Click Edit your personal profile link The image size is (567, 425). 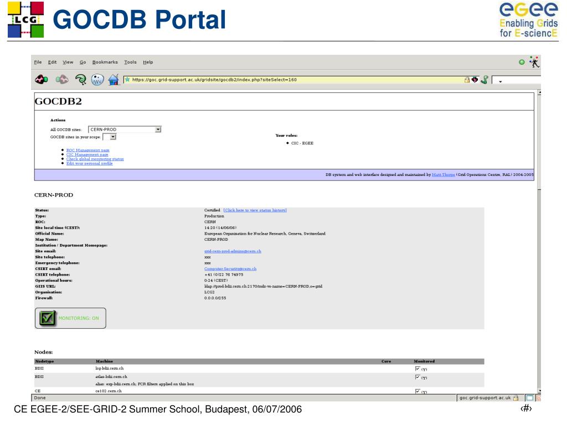click(x=89, y=163)
